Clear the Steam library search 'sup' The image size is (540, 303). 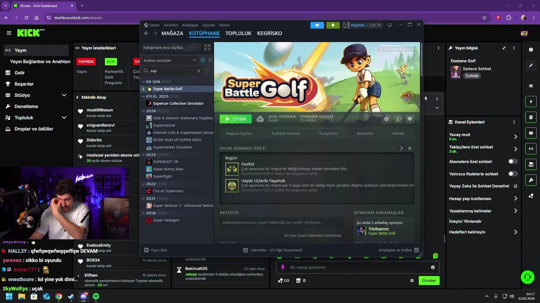[199, 71]
